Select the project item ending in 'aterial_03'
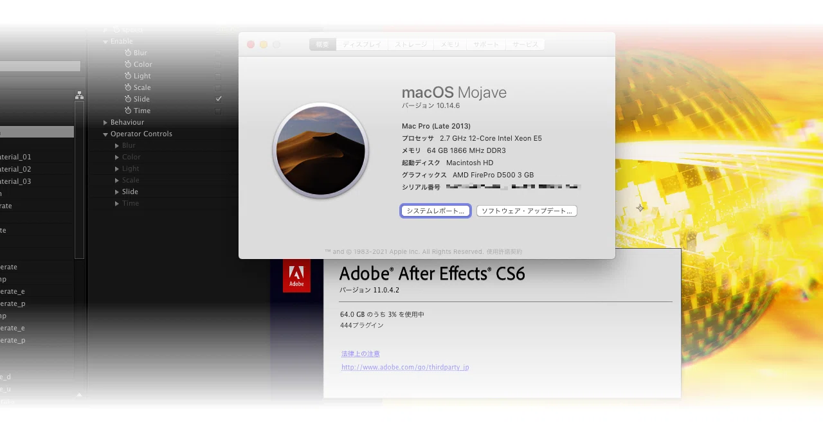The width and height of the screenshot is (823, 430). 37,181
